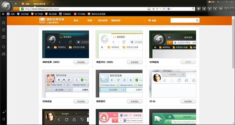
Task: Open the PDF转换 bookmark
Action: pyautogui.click(x=79, y=14)
